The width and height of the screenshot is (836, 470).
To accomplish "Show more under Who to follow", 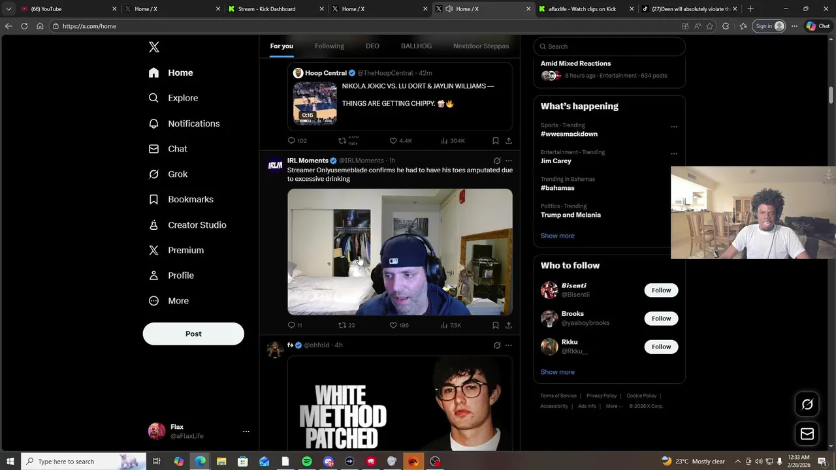I will click(x=557, y=372).
